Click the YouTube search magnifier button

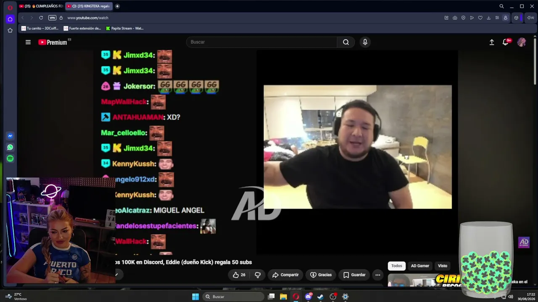pos(346,42)
